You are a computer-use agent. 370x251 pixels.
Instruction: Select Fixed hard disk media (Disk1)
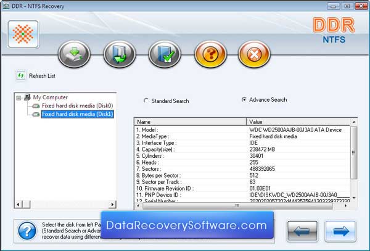pos(78,114)
